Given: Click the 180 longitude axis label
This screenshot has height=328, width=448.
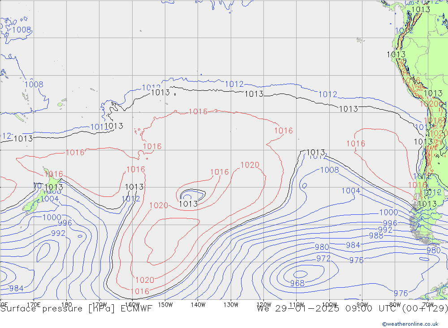Looking at the screenshot, I should point(67,305).
